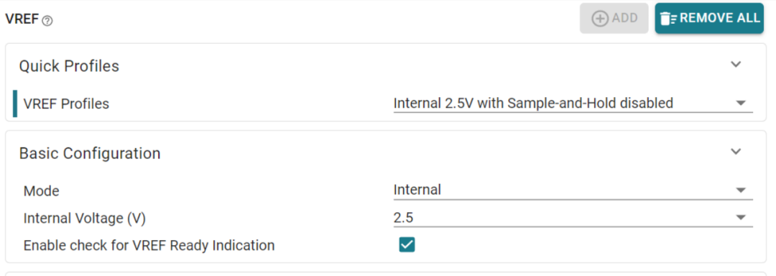Click the Mode dropdown arrow icon

[741, 190]
